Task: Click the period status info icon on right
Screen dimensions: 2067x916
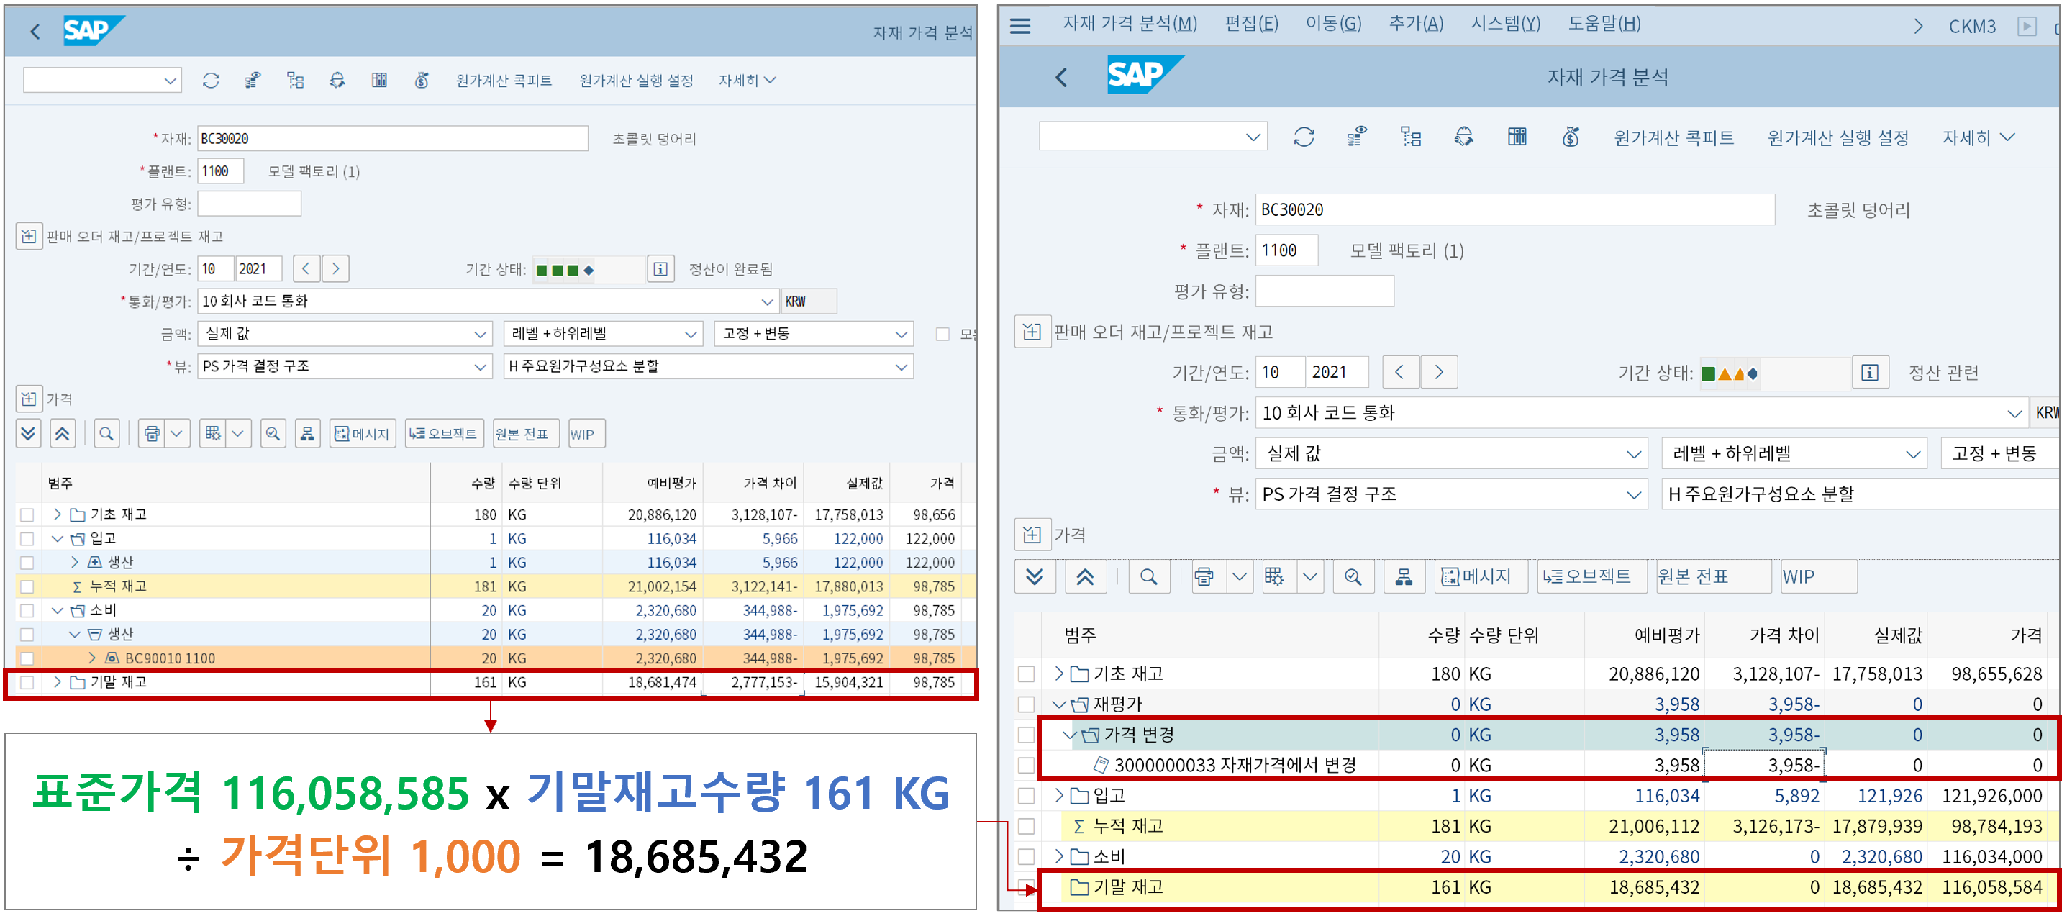Action: point(1870,373)
